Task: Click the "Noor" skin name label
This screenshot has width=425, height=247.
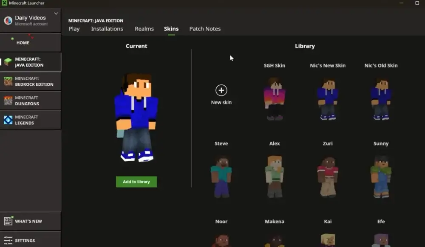Action: pos(221,221)
